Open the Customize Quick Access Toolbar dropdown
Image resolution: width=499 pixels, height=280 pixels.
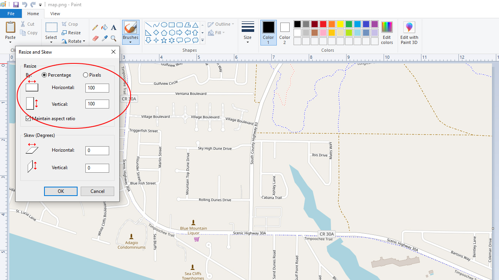[x=40, y=5]
